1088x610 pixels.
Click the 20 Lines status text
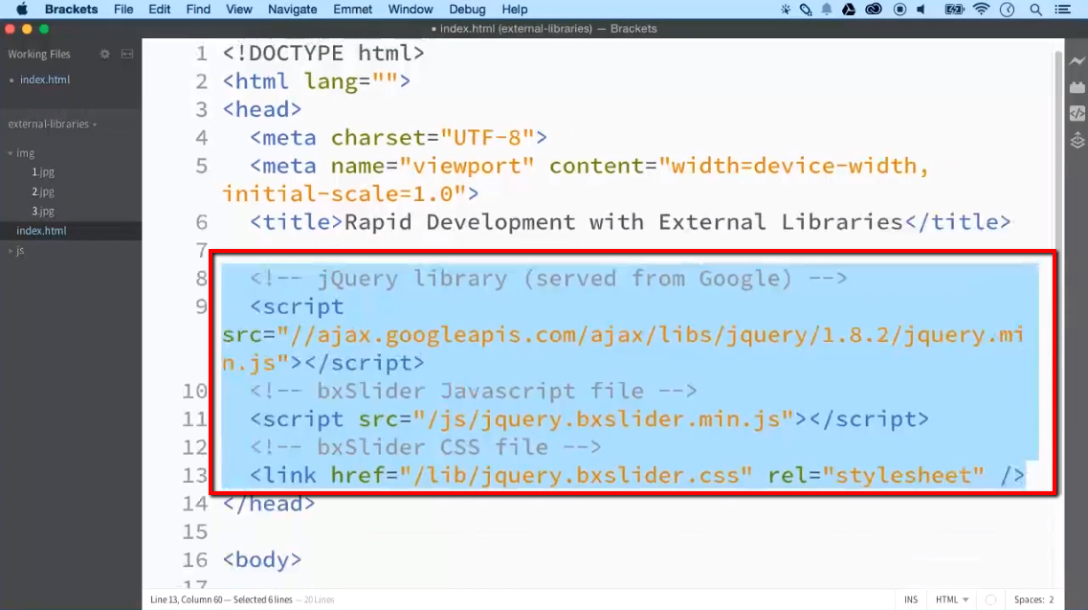(319, 599)
